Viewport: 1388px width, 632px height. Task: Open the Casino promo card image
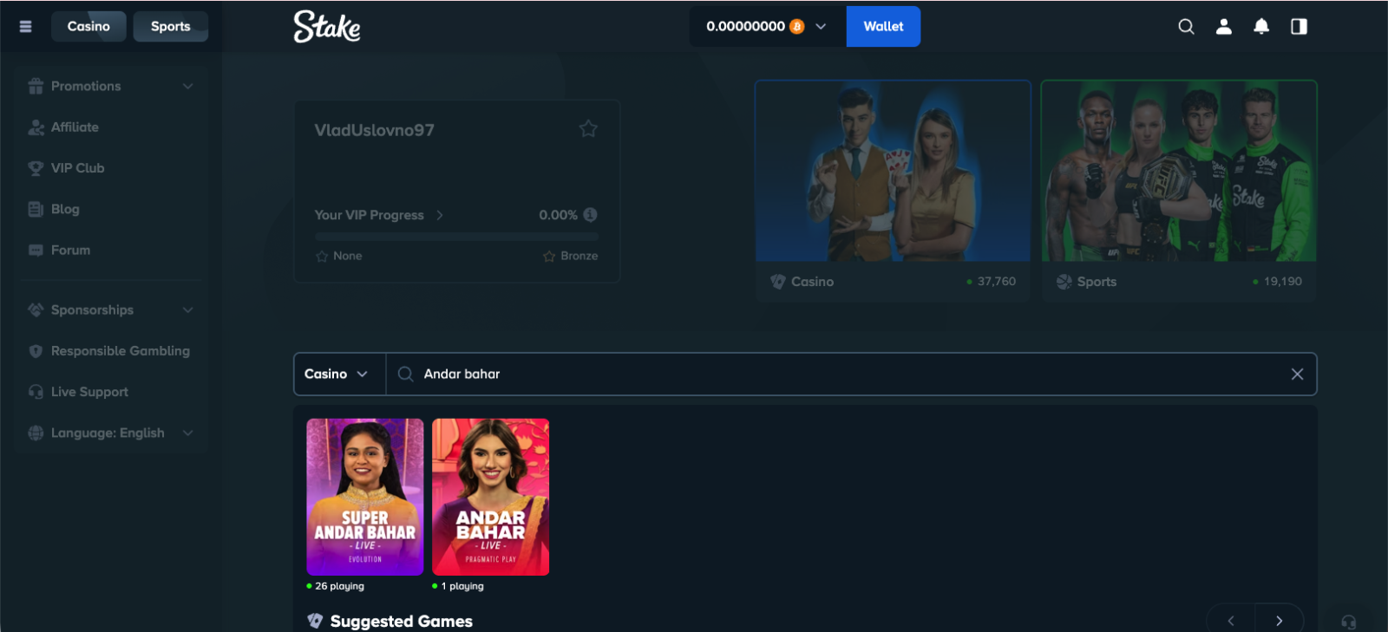[x=893, y=171]
